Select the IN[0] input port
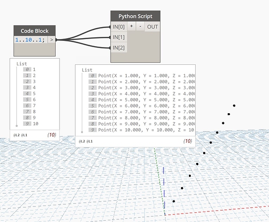The width and height of the screenshot is (269, 222). coord(119,27)
